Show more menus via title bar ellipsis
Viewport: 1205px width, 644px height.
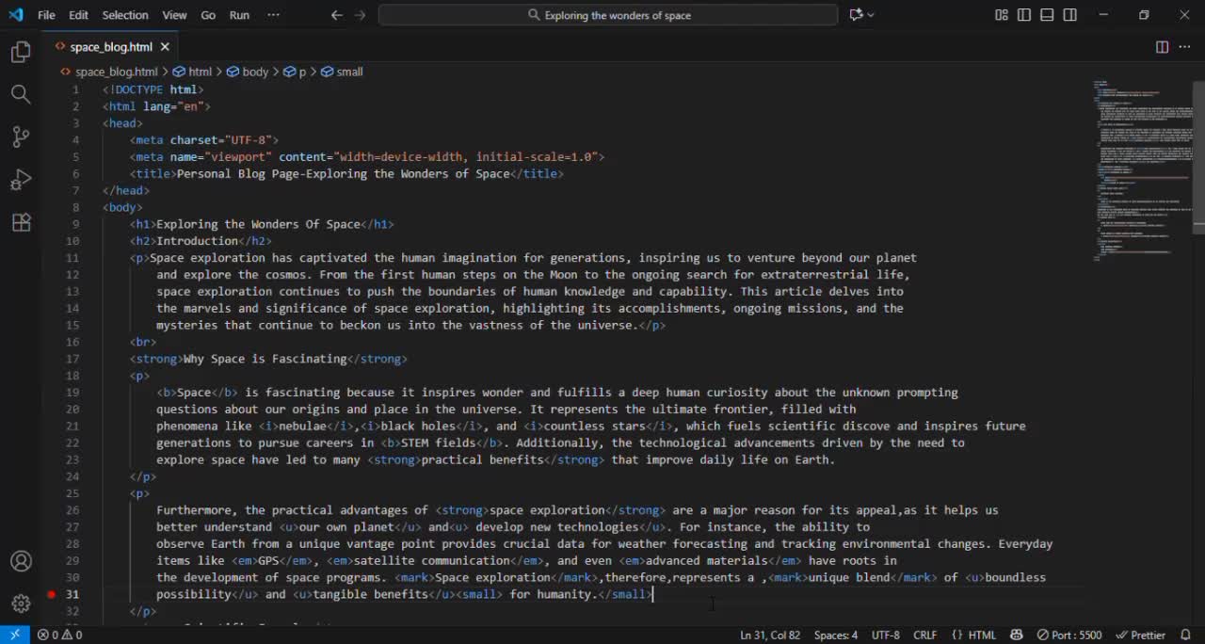click(x=273, y=15)
